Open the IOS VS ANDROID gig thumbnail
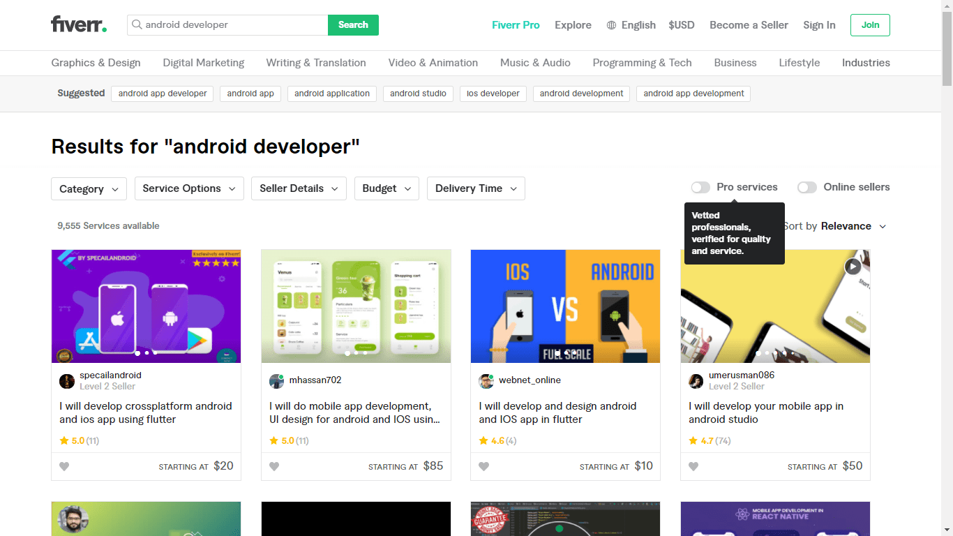953x536 pixels. (565, 306)
